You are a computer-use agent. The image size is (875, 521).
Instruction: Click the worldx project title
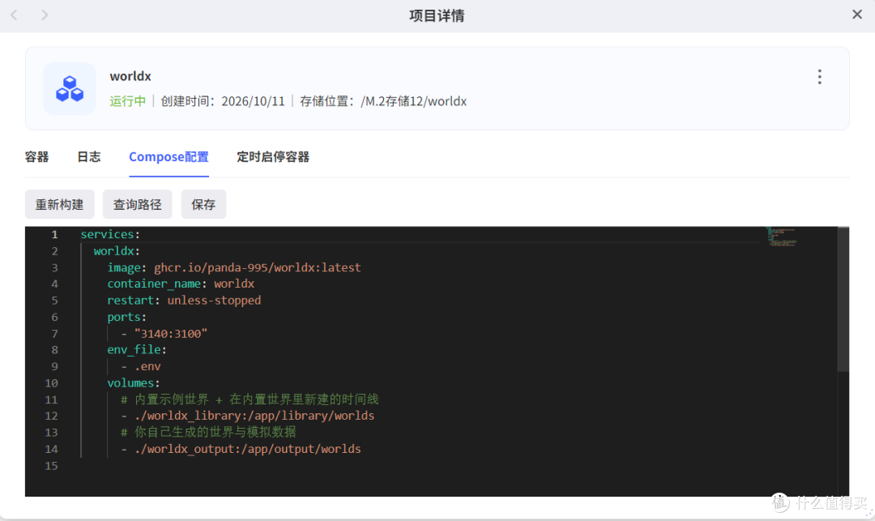tap(130, 76)
